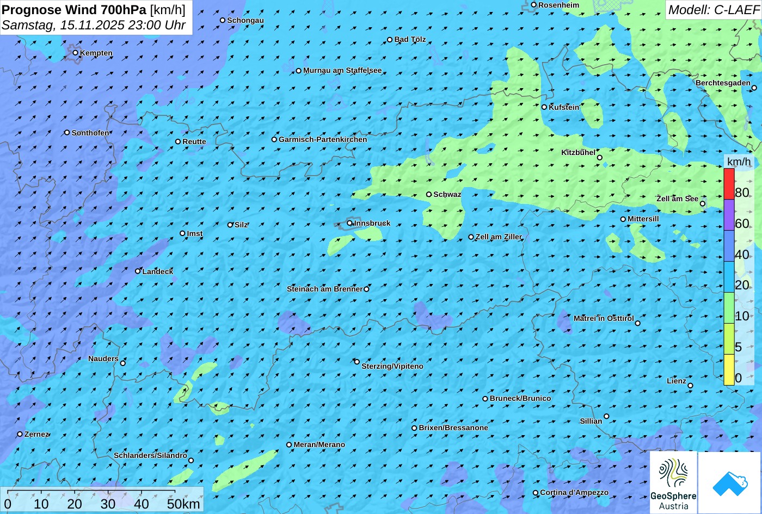Click the Bruneck/Brunico location marker
The height and width of the screenshot is (514, 762).
point(485,399)
